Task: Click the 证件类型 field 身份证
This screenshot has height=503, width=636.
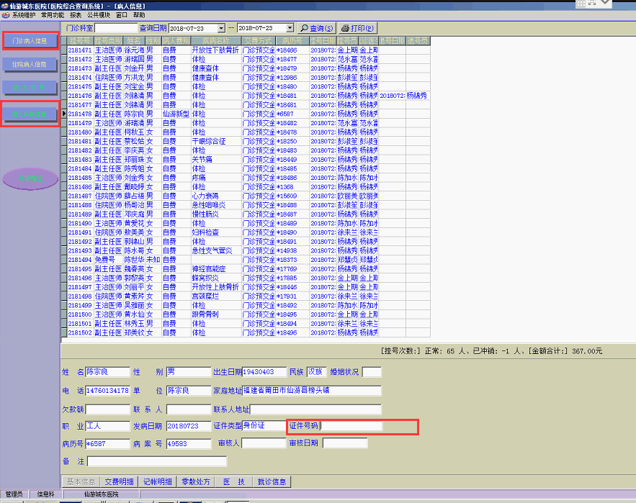Action: 264,425
